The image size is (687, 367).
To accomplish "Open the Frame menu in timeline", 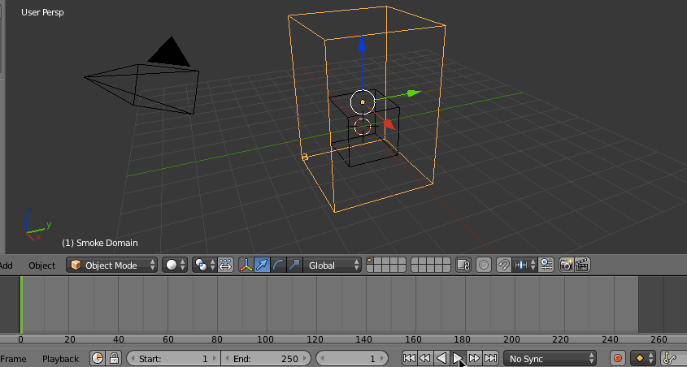I will [14, 359].
